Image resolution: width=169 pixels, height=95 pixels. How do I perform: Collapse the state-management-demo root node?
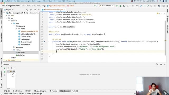point(4,13)
